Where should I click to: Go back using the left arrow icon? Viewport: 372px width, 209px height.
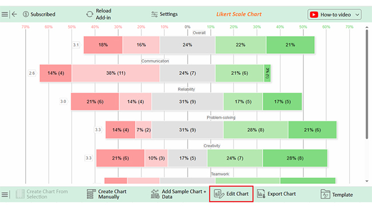coord(14,14)
